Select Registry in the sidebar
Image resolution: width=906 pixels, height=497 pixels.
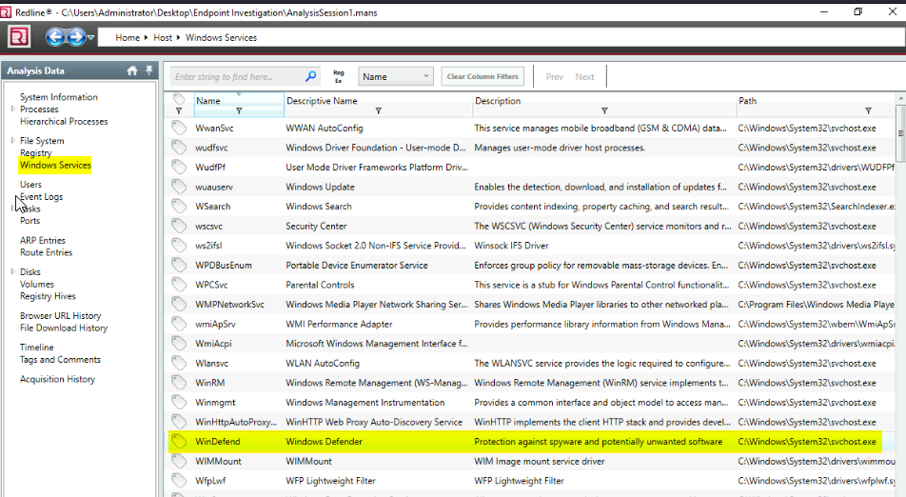pos(36,153)
